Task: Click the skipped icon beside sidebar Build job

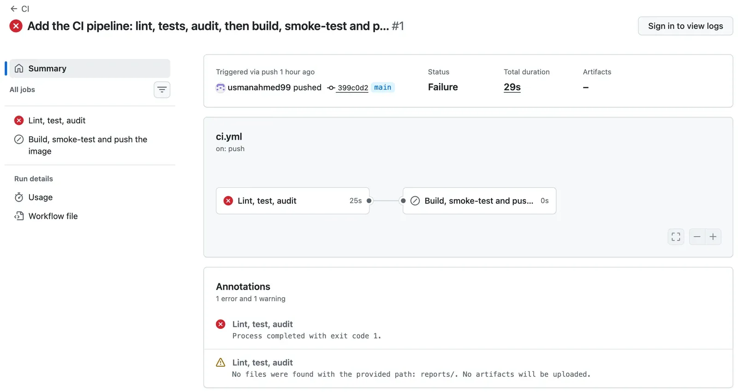Action: [19, 140]
